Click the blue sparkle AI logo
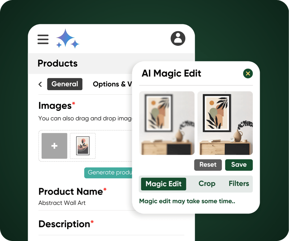Viewport: 289px width, 241px height. point(68,39)
